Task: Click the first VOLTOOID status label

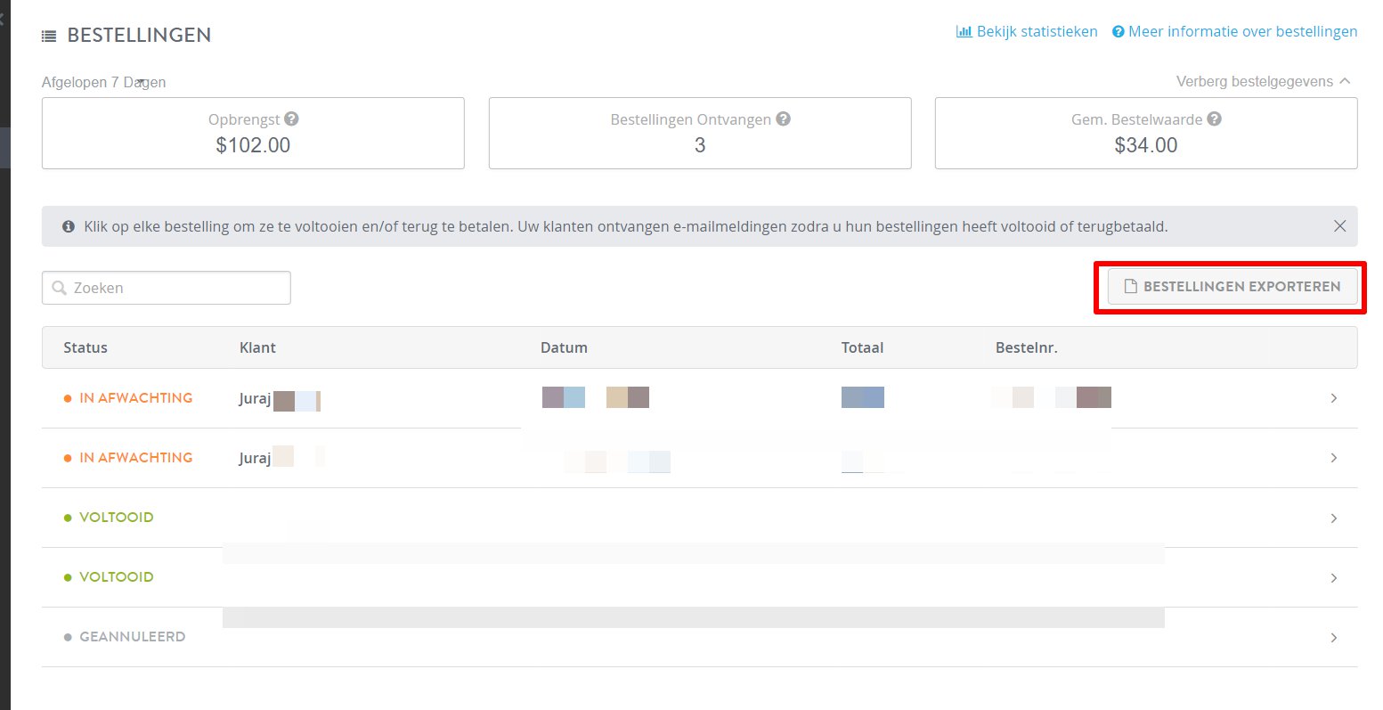Action: click(x=116, y=518)
